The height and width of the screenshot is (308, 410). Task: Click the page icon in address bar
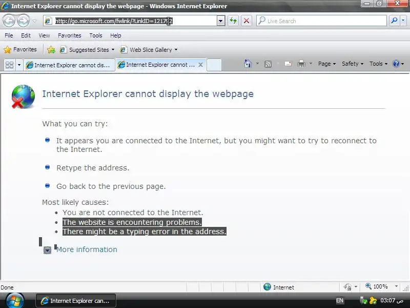tap(48, 21)
